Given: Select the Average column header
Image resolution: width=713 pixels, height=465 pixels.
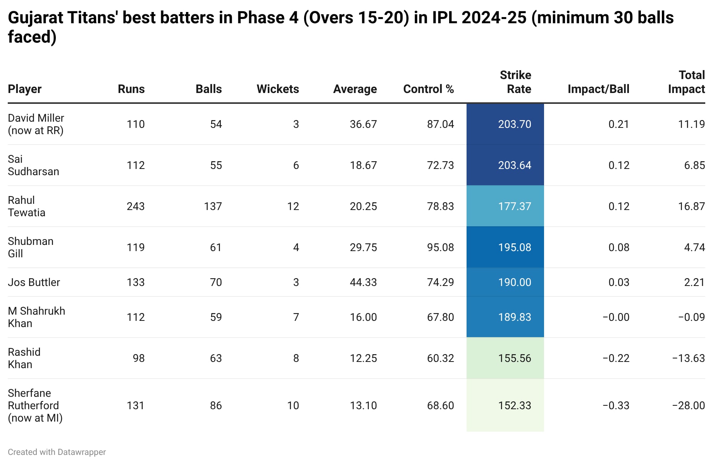Looking at the screenshot, I should pyautogui.click(x=355, y=89).
